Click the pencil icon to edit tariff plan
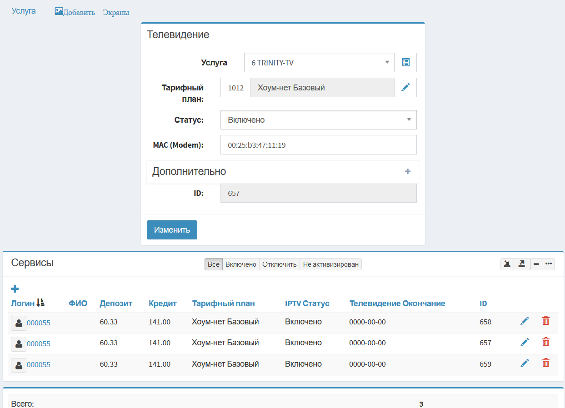 [x=405, y=88]
